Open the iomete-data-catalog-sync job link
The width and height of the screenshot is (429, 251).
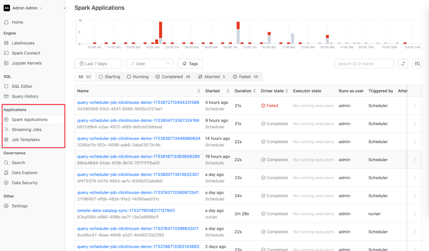tap(126, 211)
